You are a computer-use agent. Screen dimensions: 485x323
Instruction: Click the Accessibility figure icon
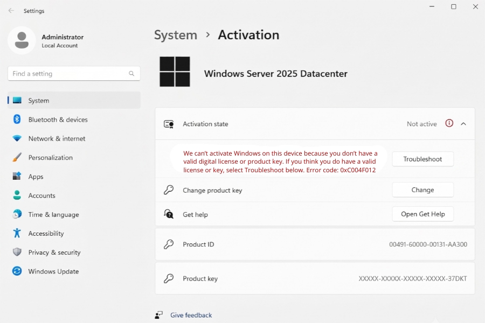[x=17, y=233]
